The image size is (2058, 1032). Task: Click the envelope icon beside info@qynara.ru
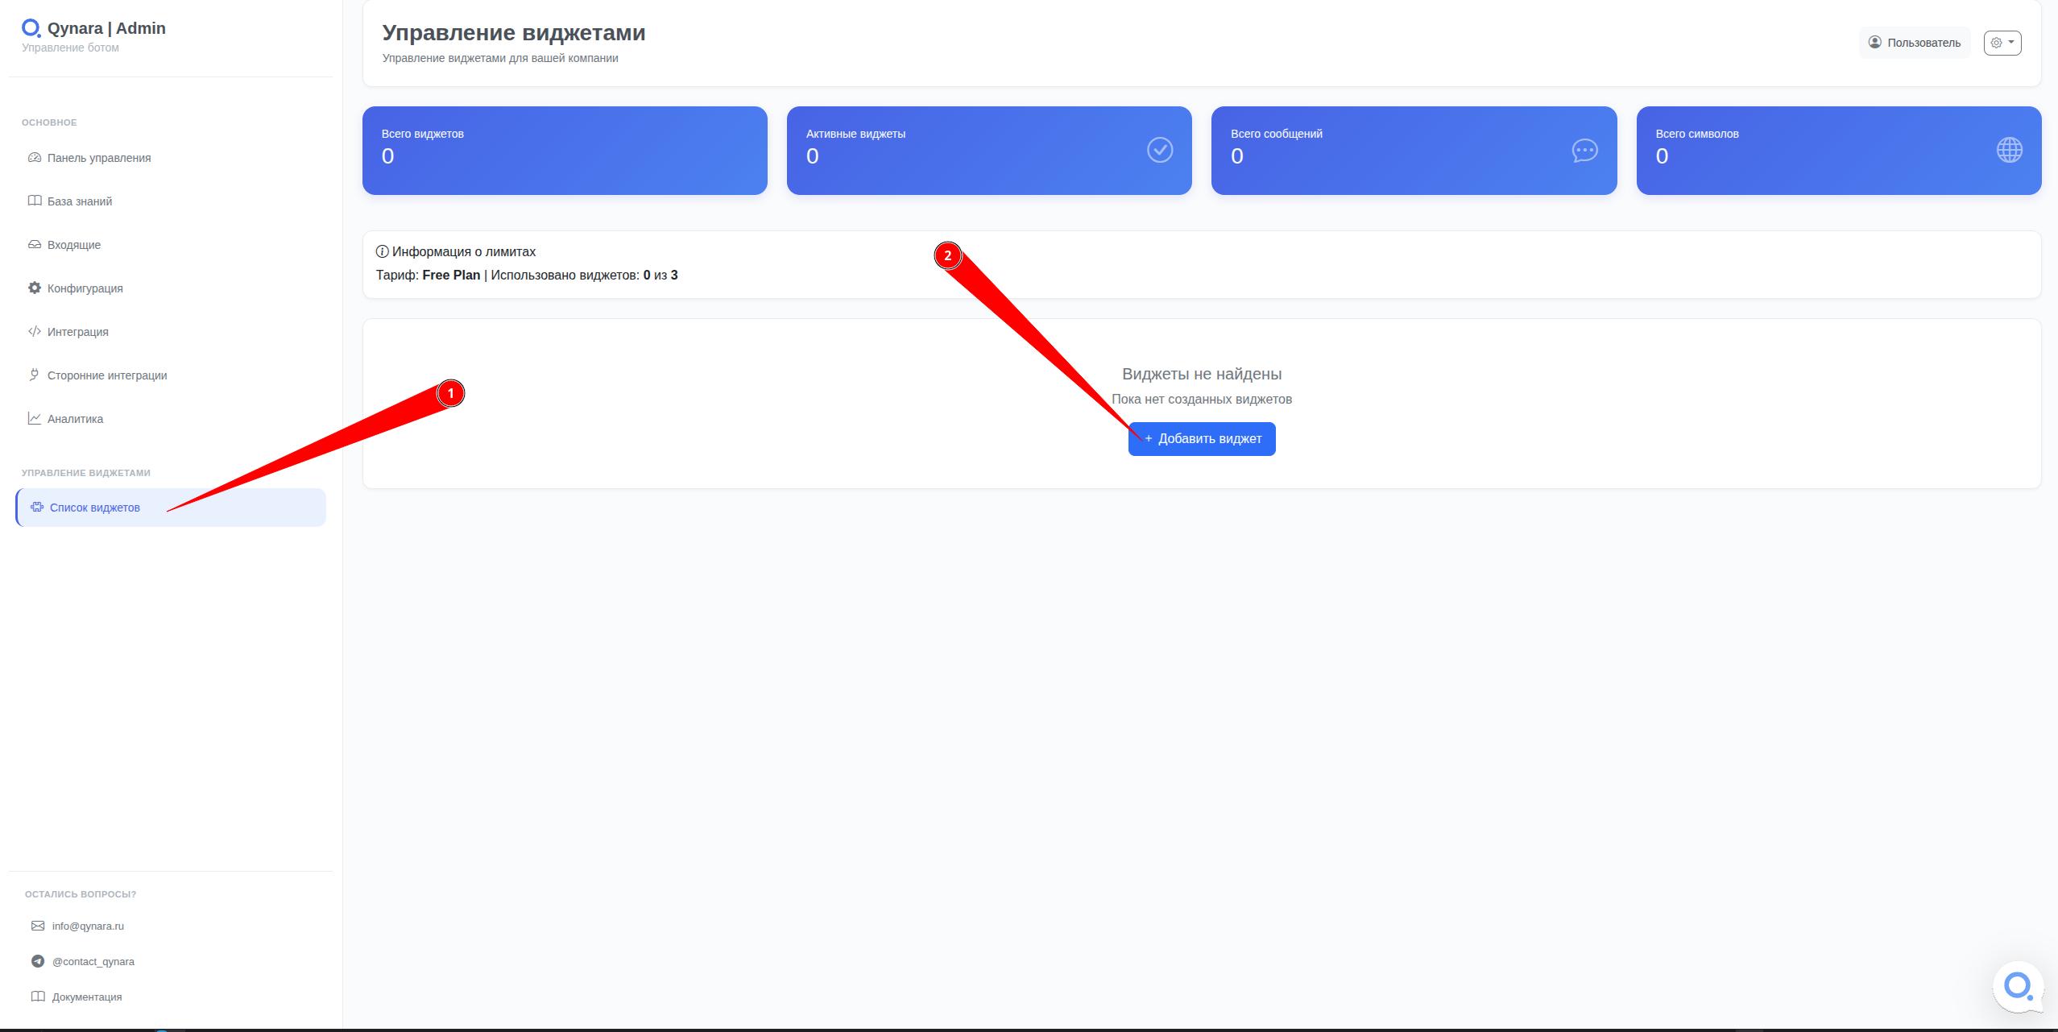pos(38,926)
